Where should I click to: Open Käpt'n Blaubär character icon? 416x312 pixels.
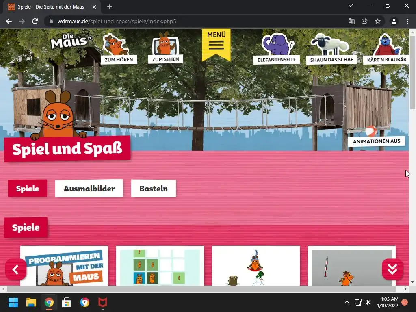point(387,49)
